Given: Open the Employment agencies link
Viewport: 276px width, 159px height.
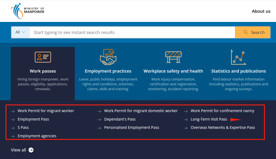Looking at the screenshot, I should [x=37, y=136].
